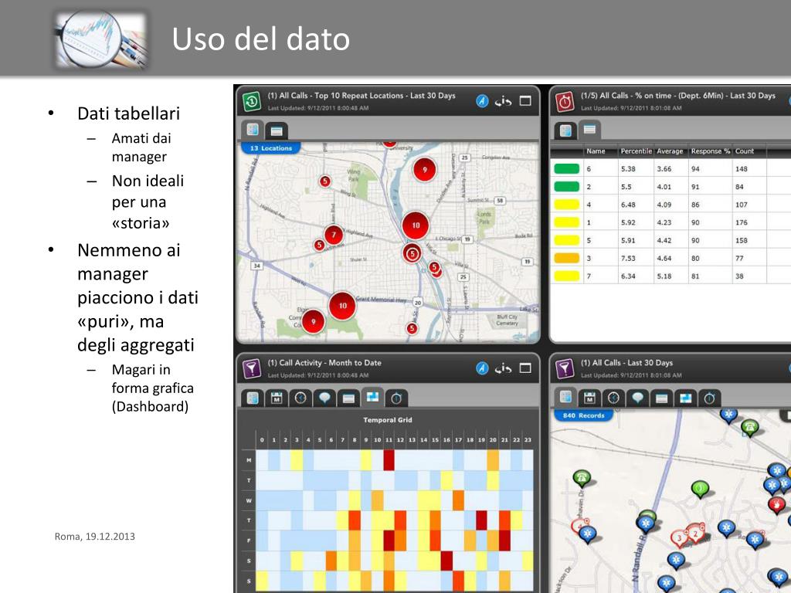Open the map tab in All Calls Last 30 Days panel
Viewport: 791px width, 593px height.
point(565,398)
